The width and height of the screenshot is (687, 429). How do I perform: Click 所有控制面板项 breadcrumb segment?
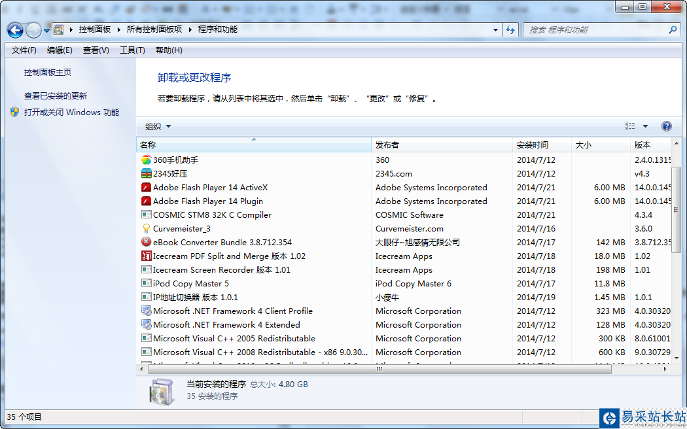point(154,29)
